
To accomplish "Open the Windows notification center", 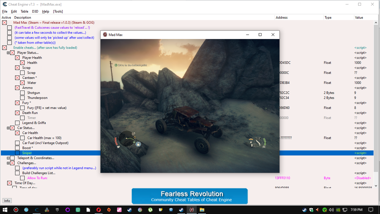I will (370, 210).
